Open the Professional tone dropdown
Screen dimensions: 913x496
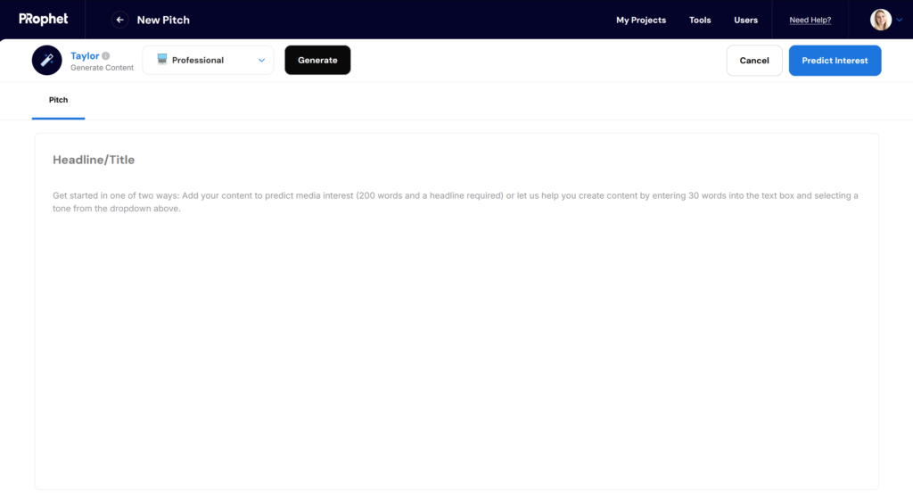coord(208,60)
